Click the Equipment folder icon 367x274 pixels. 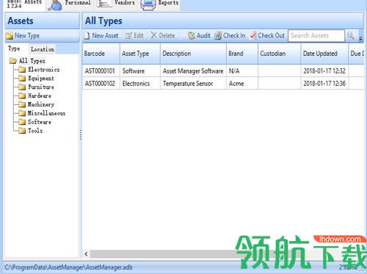coord(22,79)
